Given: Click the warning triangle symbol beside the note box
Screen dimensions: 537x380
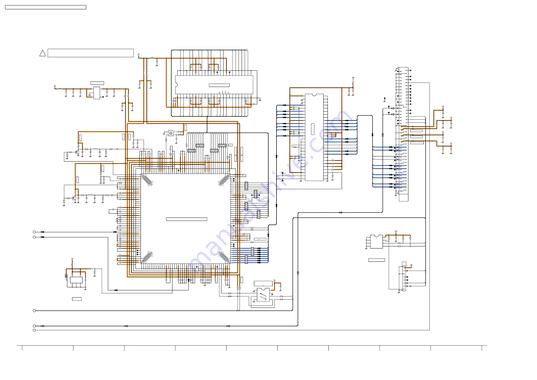Looking at the screenshot, I should [43, 53].
